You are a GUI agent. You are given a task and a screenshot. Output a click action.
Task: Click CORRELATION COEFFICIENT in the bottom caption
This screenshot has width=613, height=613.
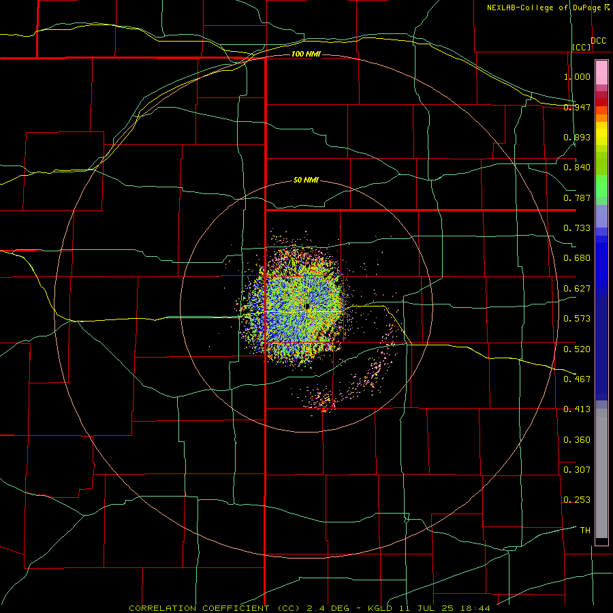[x=199, y=608]
